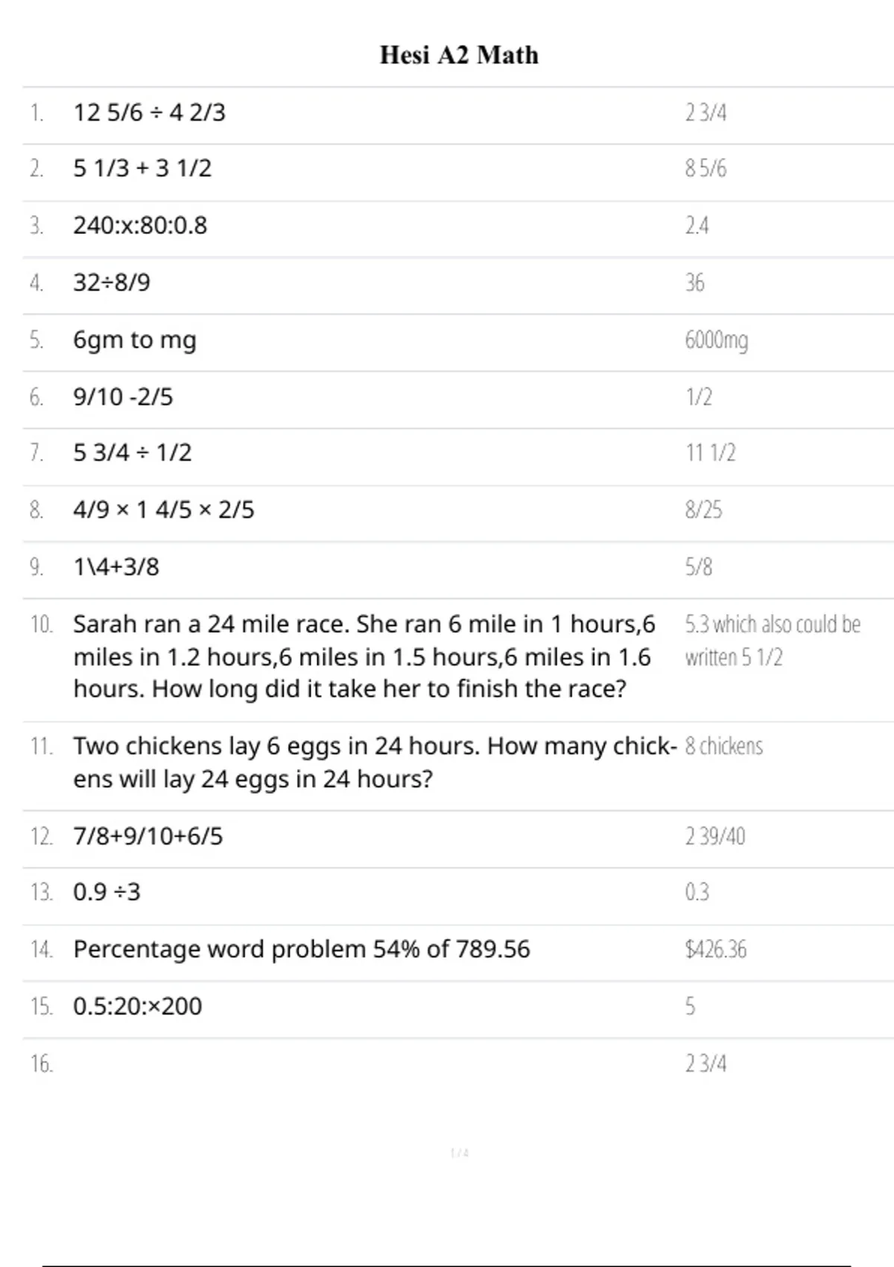Select the 6000mg answer
Screen dimensions: 894x1267
[x=716, y=340]
